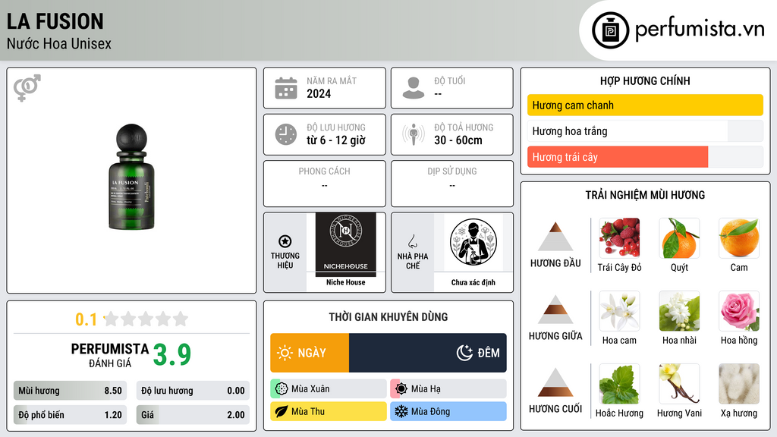
Task: Click the five-star rating row
Action: (146, 319)
